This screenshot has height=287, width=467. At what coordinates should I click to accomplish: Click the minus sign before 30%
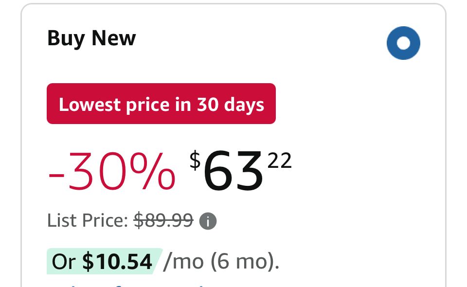56,175
